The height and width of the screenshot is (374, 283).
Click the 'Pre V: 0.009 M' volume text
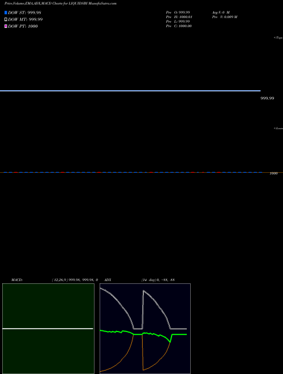pos(225,17)
